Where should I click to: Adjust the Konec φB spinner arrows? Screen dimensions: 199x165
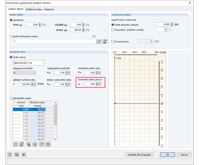83,30
